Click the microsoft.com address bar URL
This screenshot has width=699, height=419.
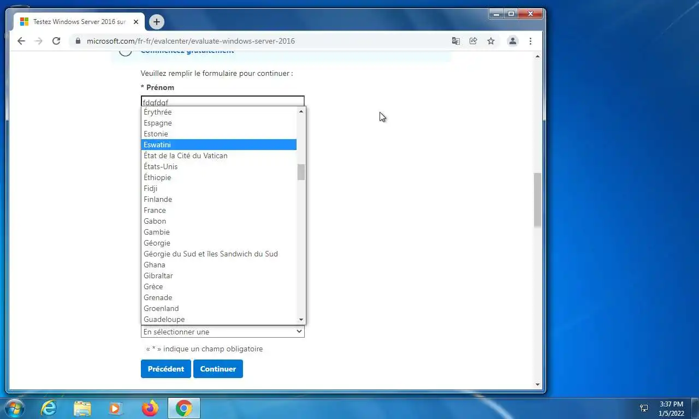click(191, 41)
